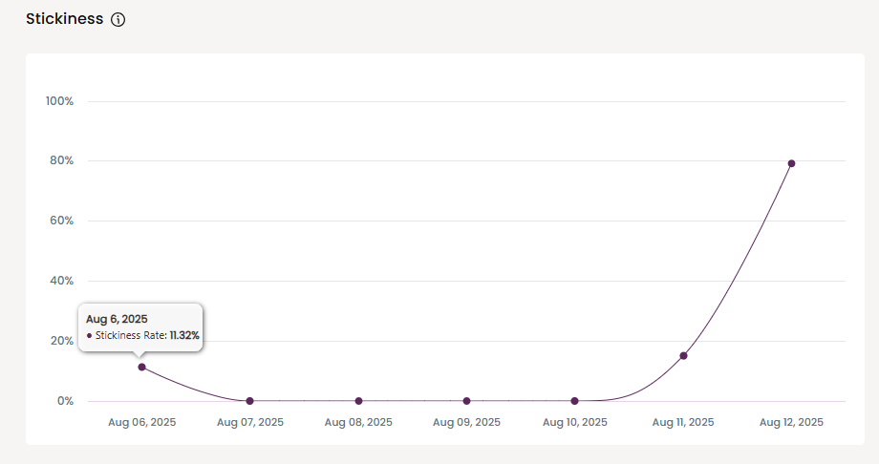The height and width of the screenshot is (464, 879).
Task: Click the Stickiness section heading
Action: point(64,19)
